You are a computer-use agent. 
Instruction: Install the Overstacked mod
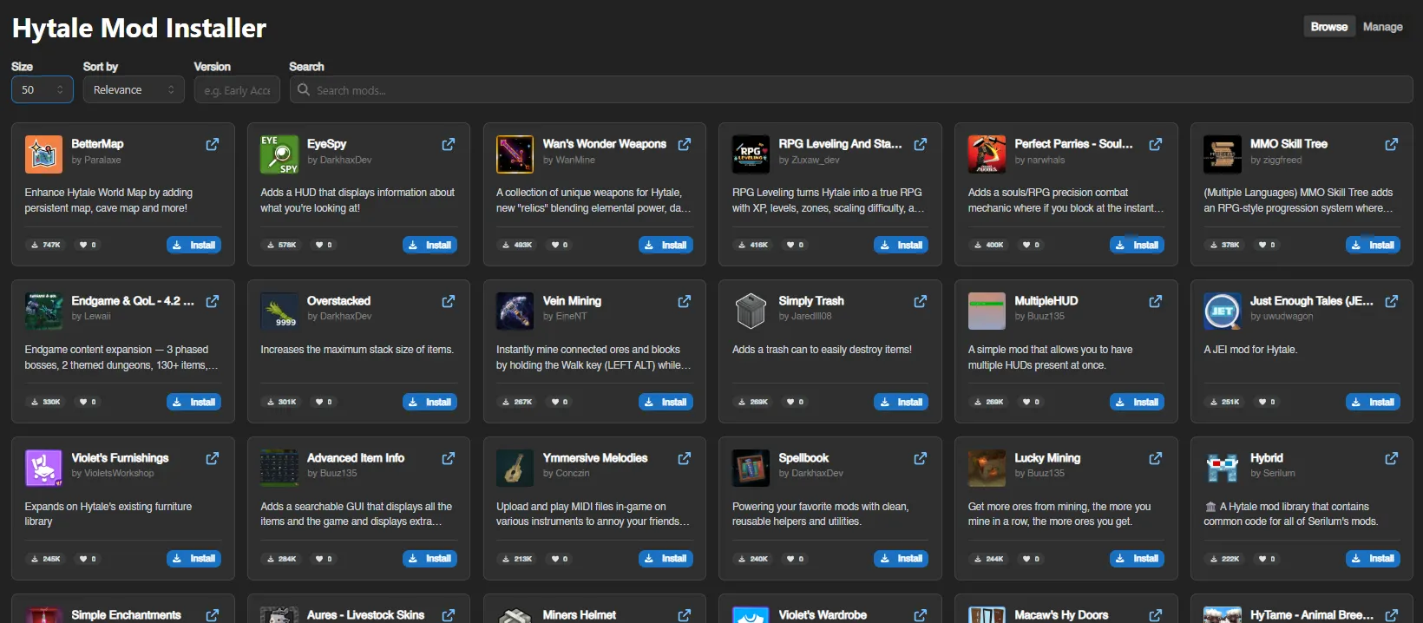point(430,403)
